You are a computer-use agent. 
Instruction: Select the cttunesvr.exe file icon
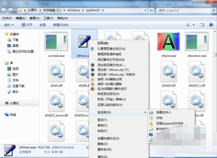coord(197,41)
